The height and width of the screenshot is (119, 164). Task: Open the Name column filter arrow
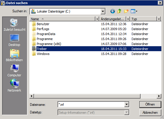[97, 19]
